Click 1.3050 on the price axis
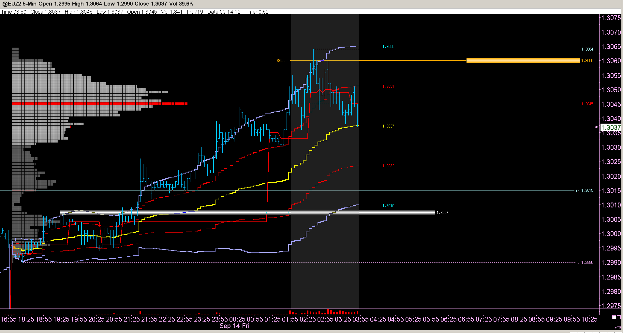Screen dimensions: 623x333 [611, 90]
